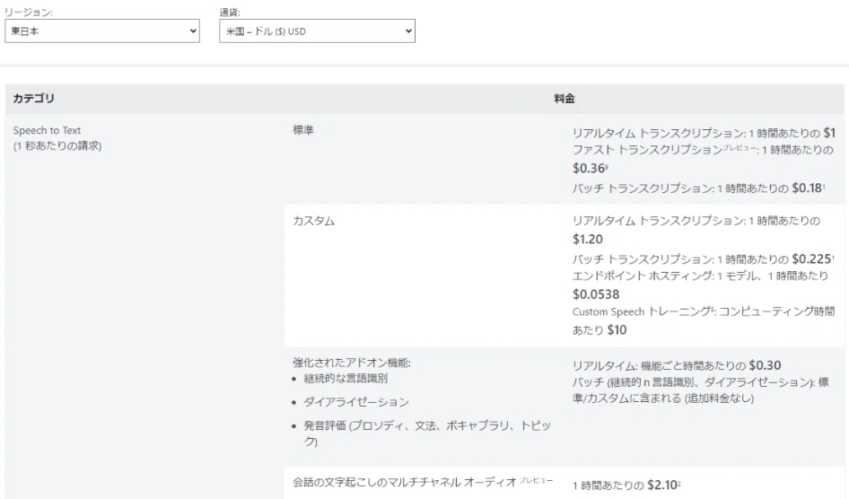Click the $0.0538 price value
Viewport: 849px width, 499px height.
click(x=596, y=294)
